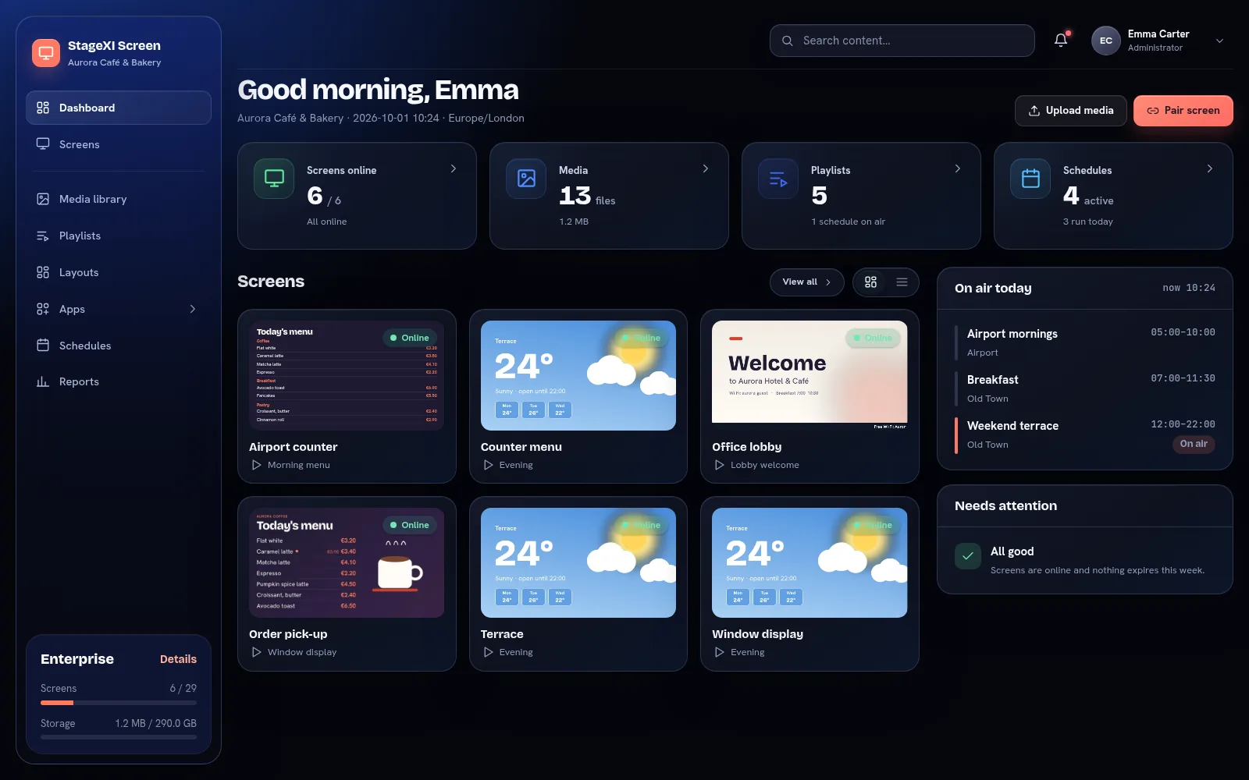Open the notifications bell
1249x780 pixels.
click(1060, 41)
